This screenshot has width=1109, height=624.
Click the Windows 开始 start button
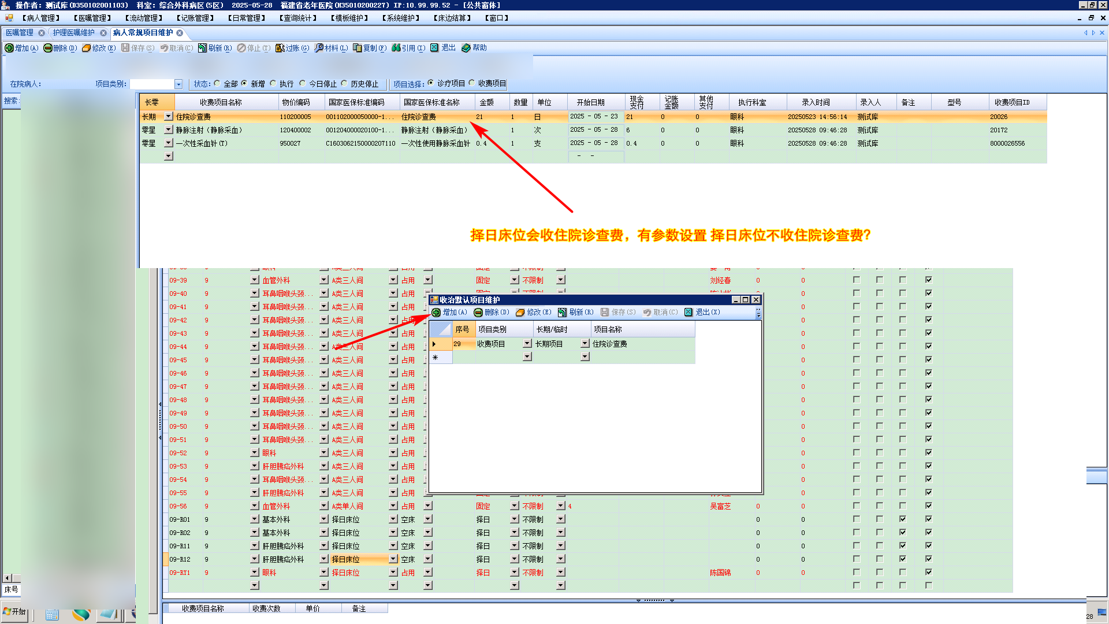tap(14, 611)
